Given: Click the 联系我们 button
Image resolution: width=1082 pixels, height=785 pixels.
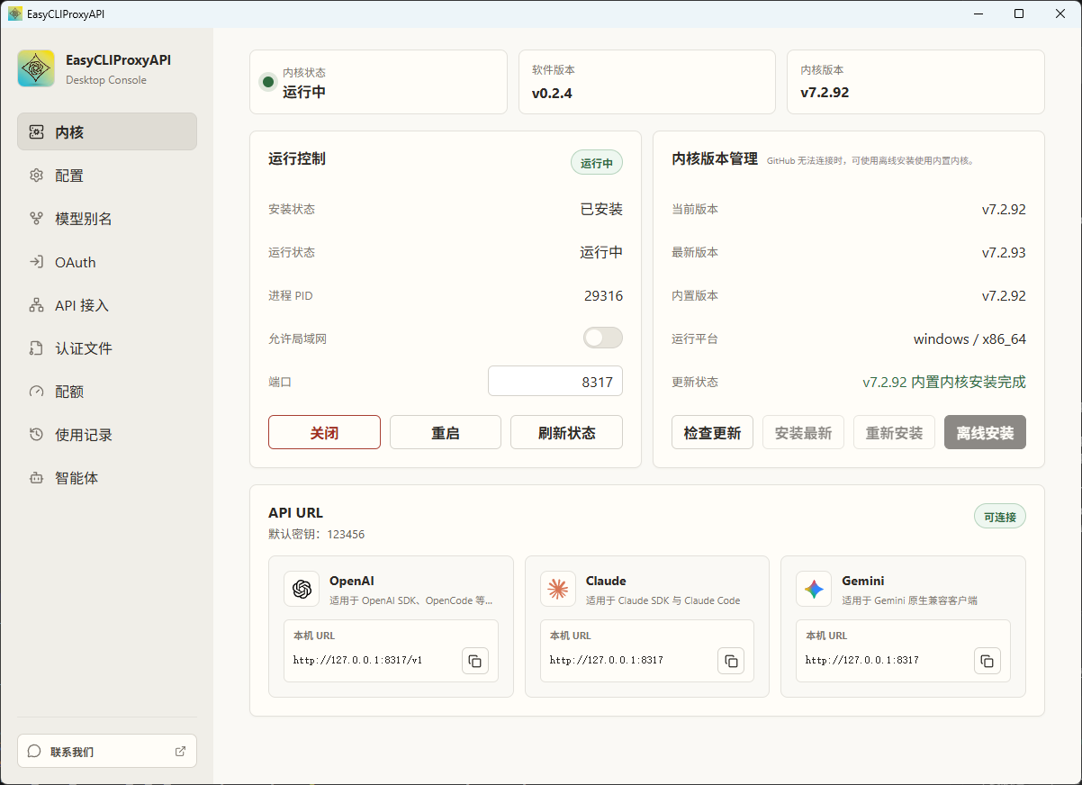Looking at the screenshot, I should pyautogui.click(x=107, y=751).
